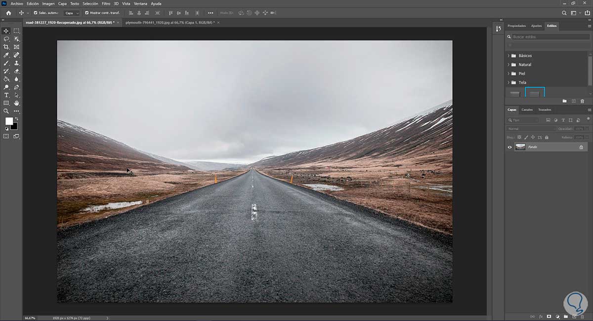Expand the Tela styles folder
593x321 pixels.
coord(508,82)
